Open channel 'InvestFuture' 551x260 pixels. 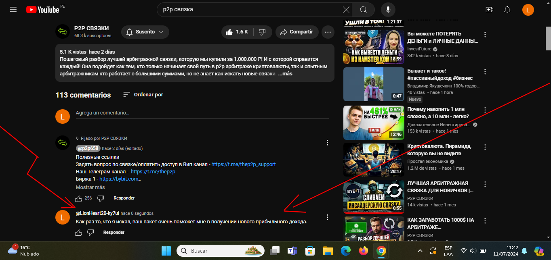pos(419,49)
